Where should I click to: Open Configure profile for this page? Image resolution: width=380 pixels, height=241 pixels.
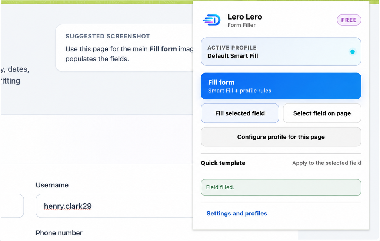tap(281, 137)
